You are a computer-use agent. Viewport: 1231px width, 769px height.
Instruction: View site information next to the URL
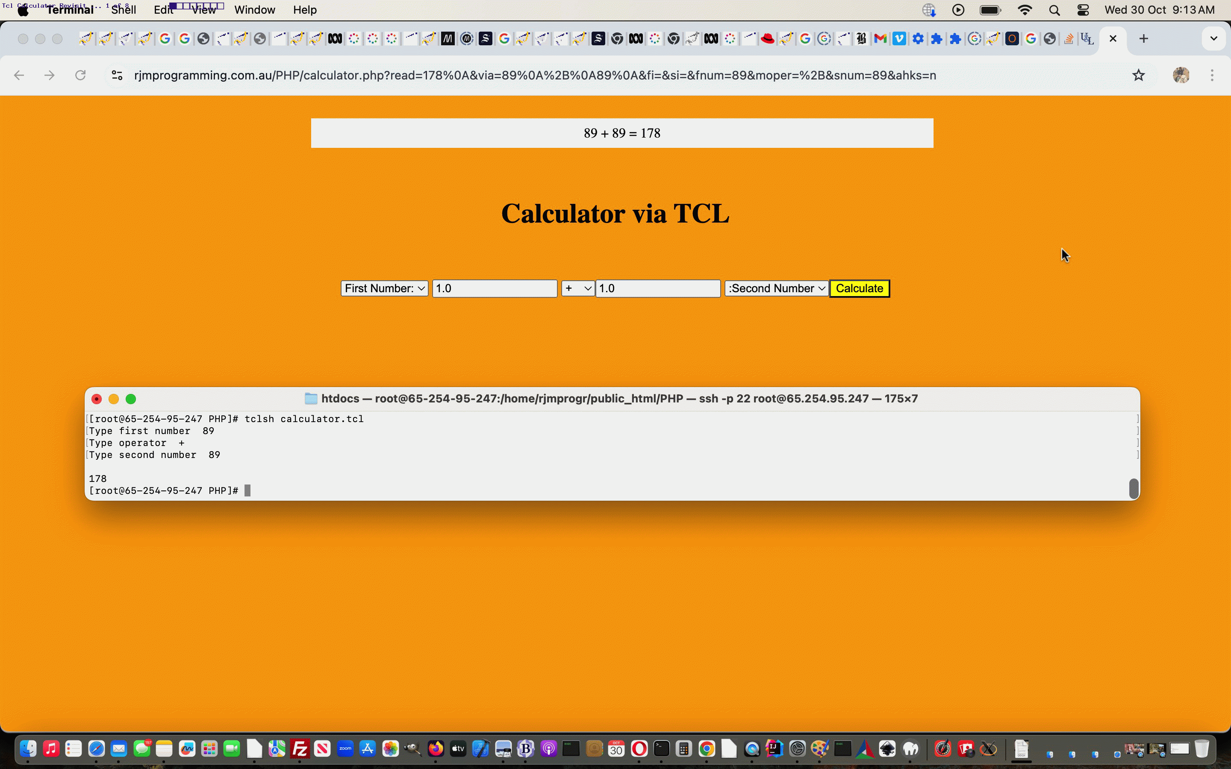click(x=117, y=75)
